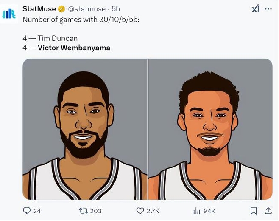Open the Tim Duncan illustration

[85, 129]
